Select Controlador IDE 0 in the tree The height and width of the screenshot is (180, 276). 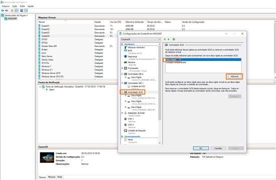pyautogui.click(x=135, y=74)
